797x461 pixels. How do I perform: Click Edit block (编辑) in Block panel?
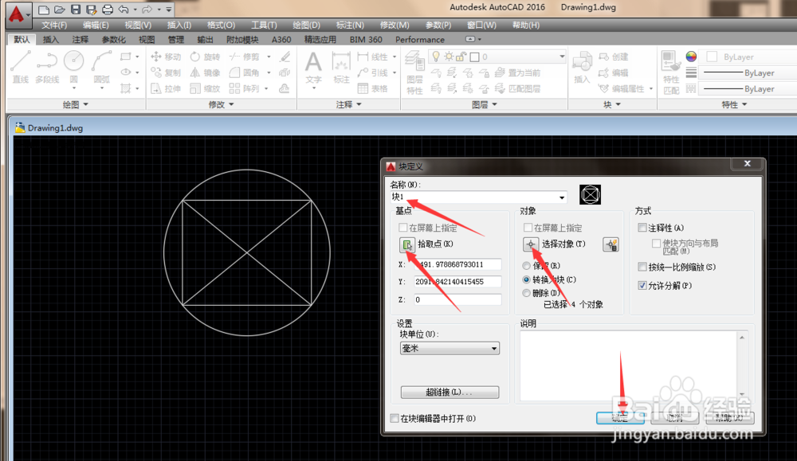[x=614, y=72]
